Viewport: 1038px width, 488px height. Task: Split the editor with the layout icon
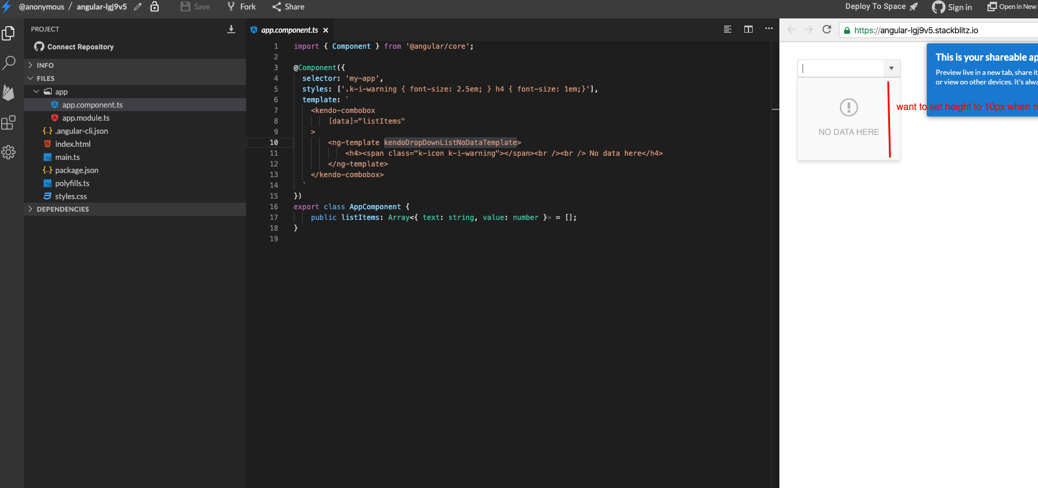tap(748, 29)
